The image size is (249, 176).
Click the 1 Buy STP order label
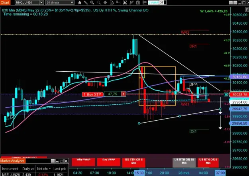click(92, 94)
